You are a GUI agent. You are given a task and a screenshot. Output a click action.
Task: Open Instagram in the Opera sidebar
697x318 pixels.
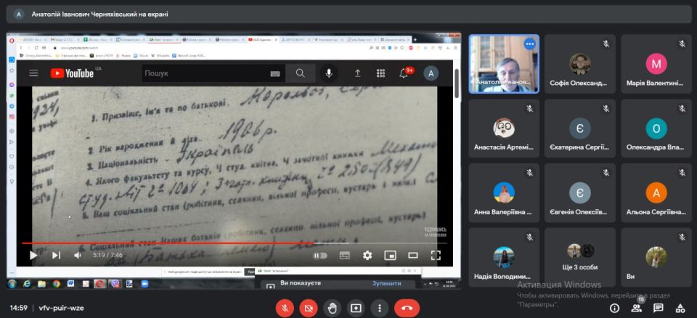pyautogui.click(x=12, y=117)
